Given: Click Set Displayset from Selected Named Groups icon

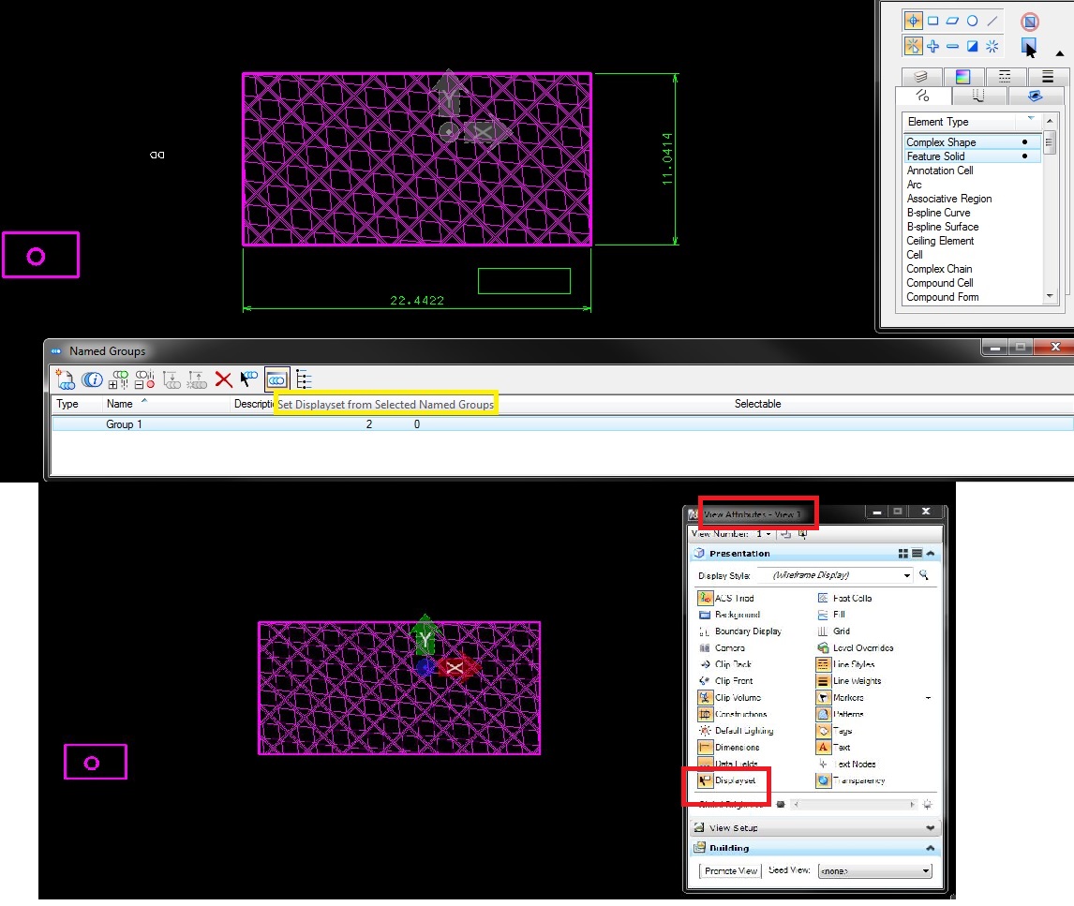Looking at the screenshot, I should [276, 379].
